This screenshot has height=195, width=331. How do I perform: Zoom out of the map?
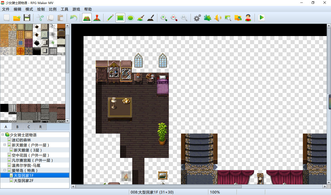174,18
